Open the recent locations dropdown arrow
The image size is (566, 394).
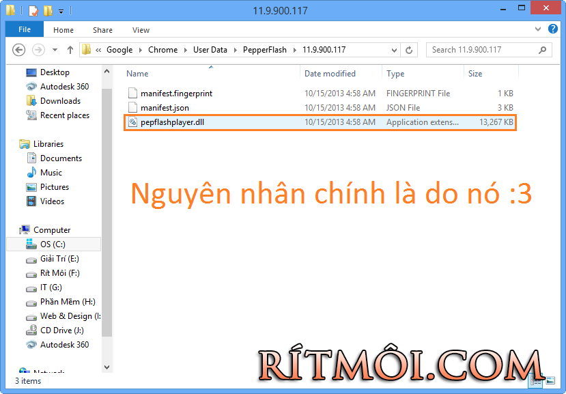55,50
